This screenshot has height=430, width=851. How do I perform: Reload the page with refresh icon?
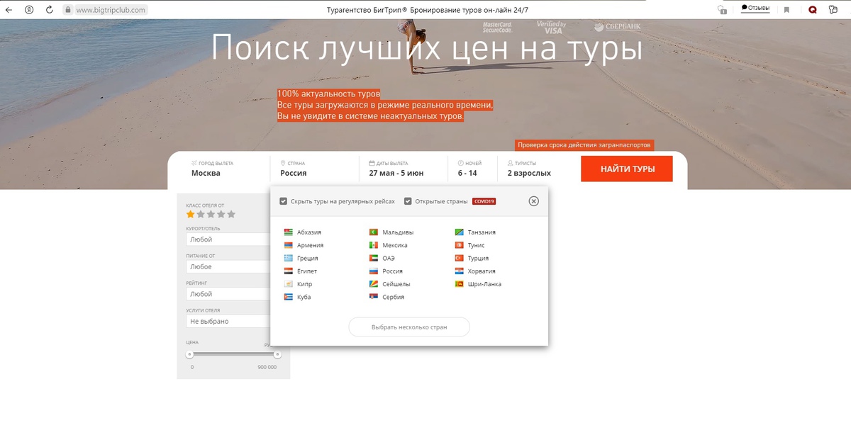[49, 10]
